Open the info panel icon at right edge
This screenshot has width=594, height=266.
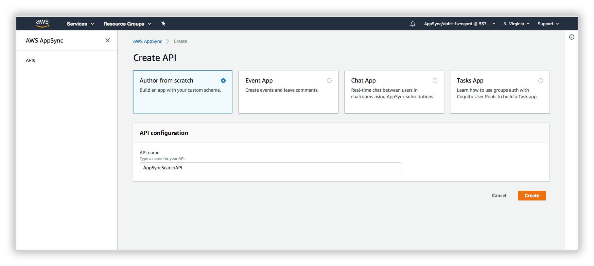[572, 37]
